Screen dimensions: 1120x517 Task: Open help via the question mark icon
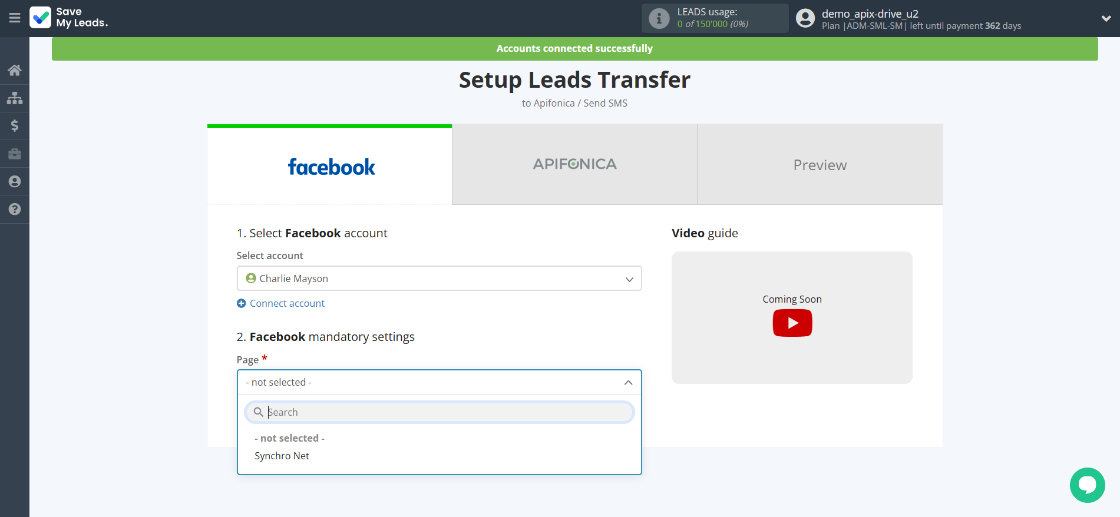[15, 209]
